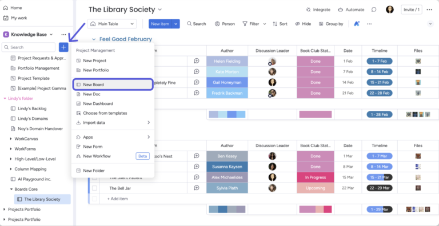Collapse Lindy's folder in sidebar
The width and height of the screenshot is (439, 226).
[x=5, y=99]
